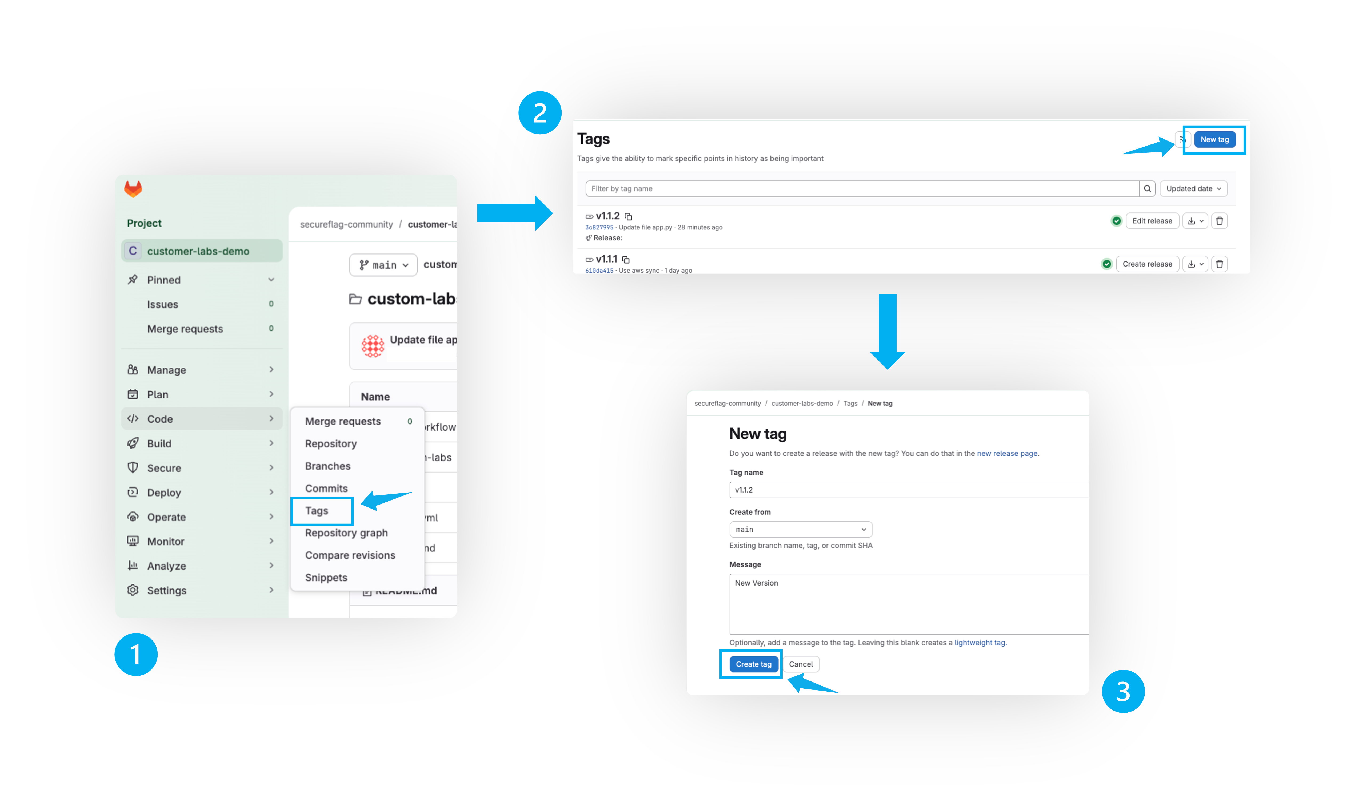
Task: Follow the lightweight tag link
Action: (x=980, y=643)
